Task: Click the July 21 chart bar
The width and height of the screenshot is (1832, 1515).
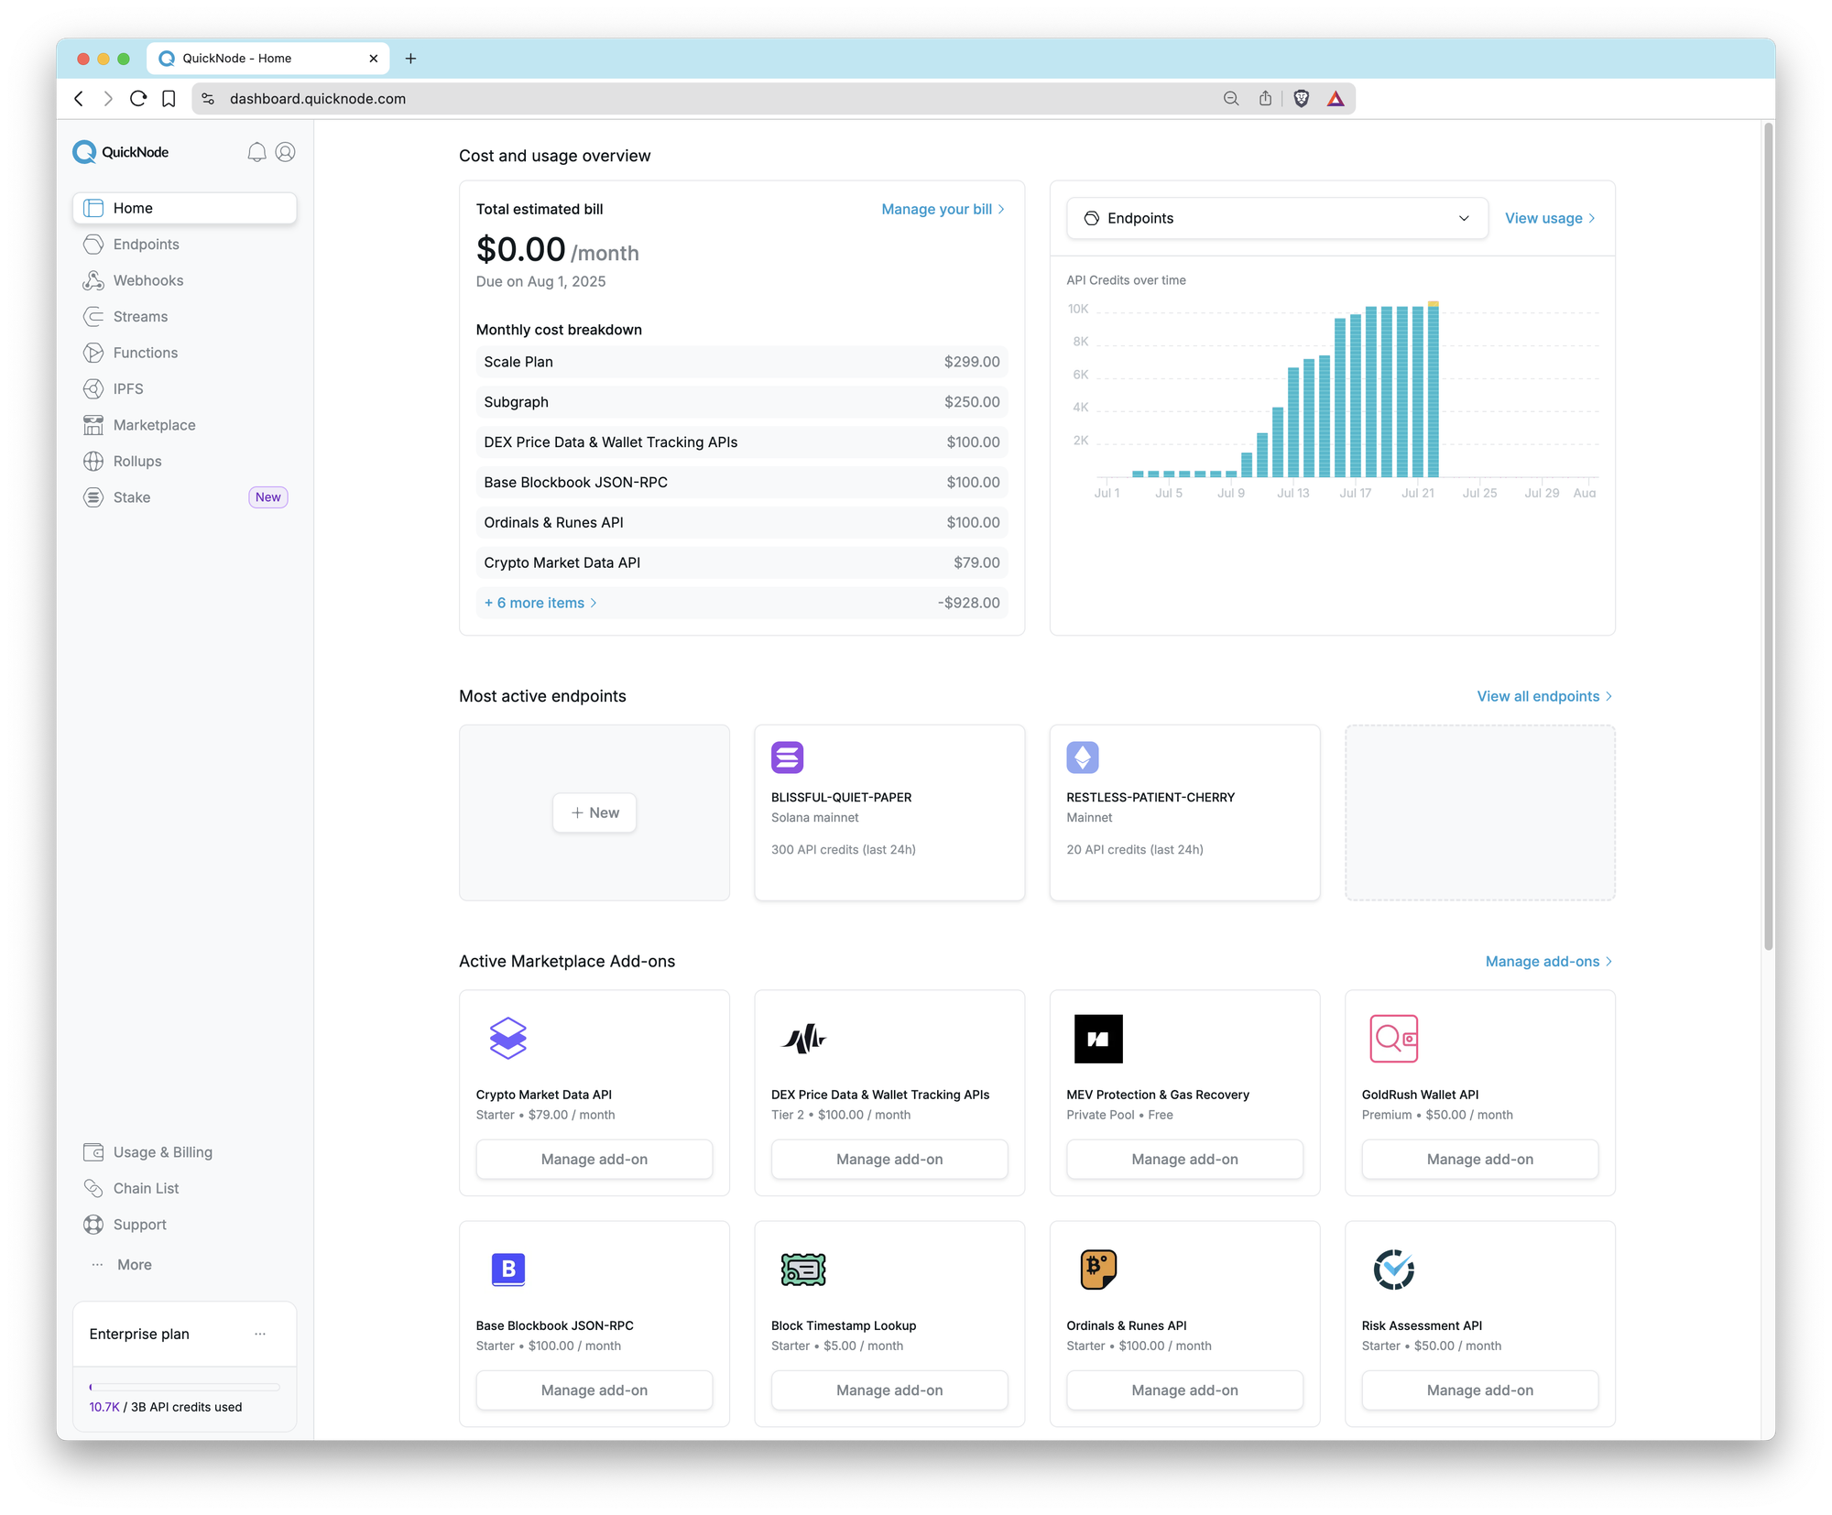Action: pos(1418,392)
